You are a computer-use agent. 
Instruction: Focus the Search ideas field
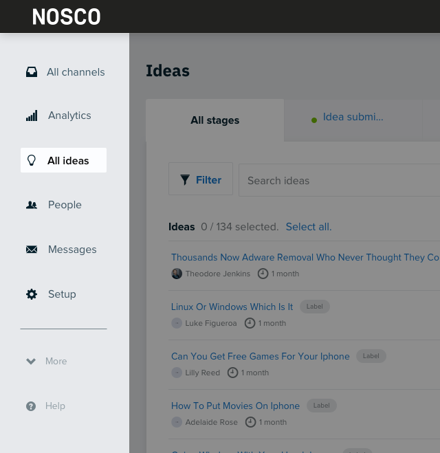pyautogui.click(x=339, y=180)
